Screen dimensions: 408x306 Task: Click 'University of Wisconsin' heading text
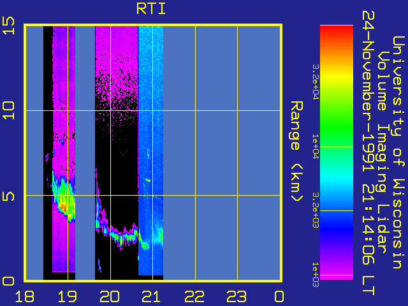click(398, 152)
